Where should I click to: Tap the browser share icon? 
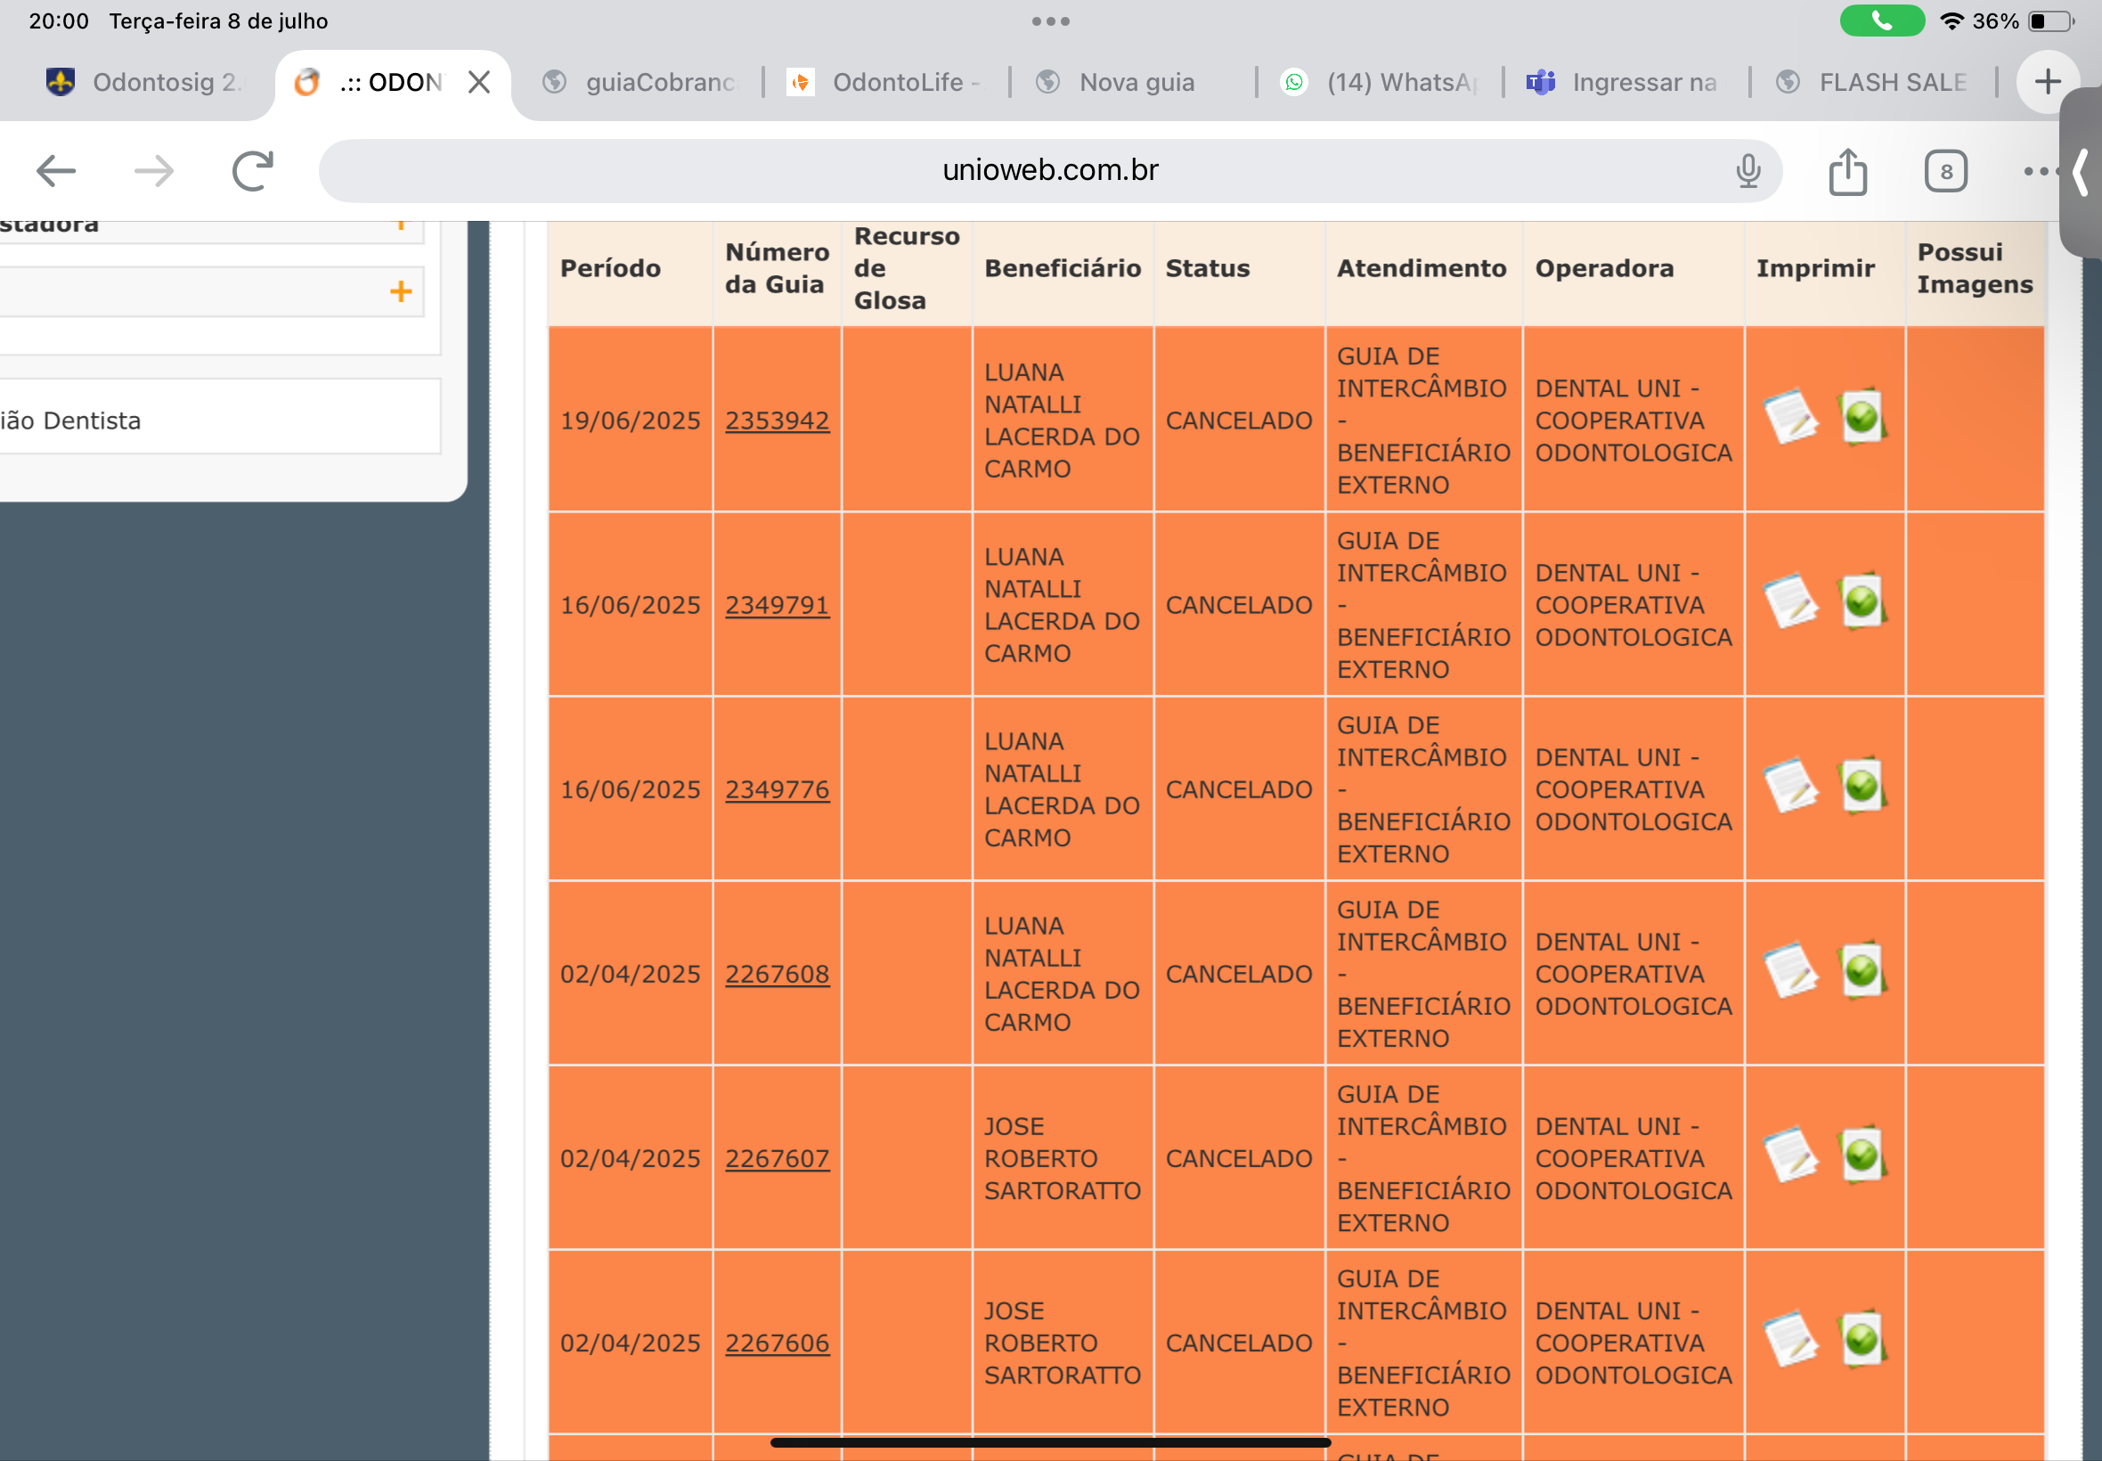click(x=1846, y=171)
